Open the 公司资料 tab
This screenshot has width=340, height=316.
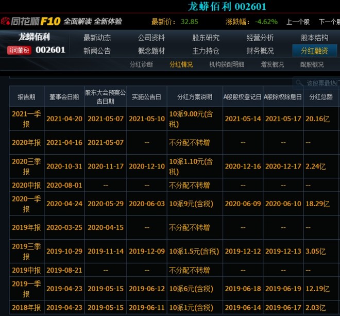(151, 38)
